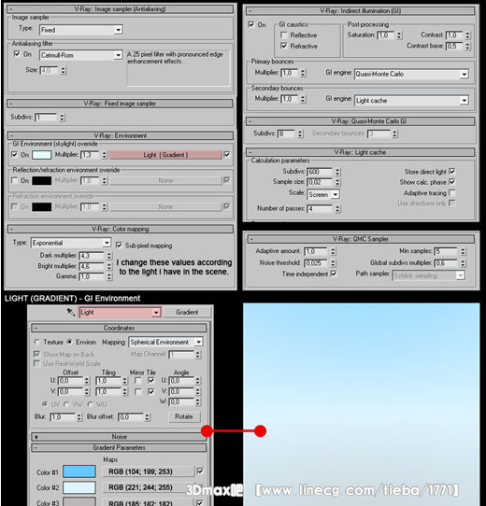Toggle the V Mirror checkbox
The width and height of the screenshot is (486, 506).
pyautogui.click(x=138, y=392)
